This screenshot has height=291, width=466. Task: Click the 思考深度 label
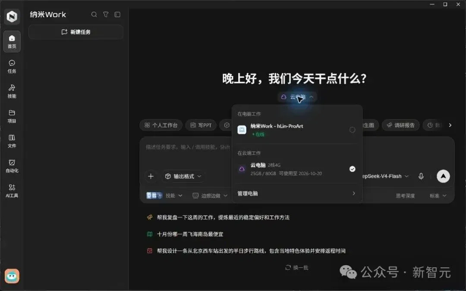405,195
